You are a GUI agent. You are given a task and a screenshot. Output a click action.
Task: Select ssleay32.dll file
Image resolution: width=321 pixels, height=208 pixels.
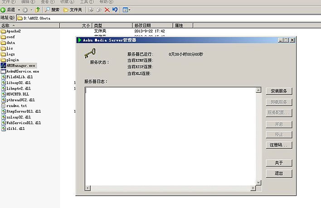pyautogui.click(x=16, y=117)
